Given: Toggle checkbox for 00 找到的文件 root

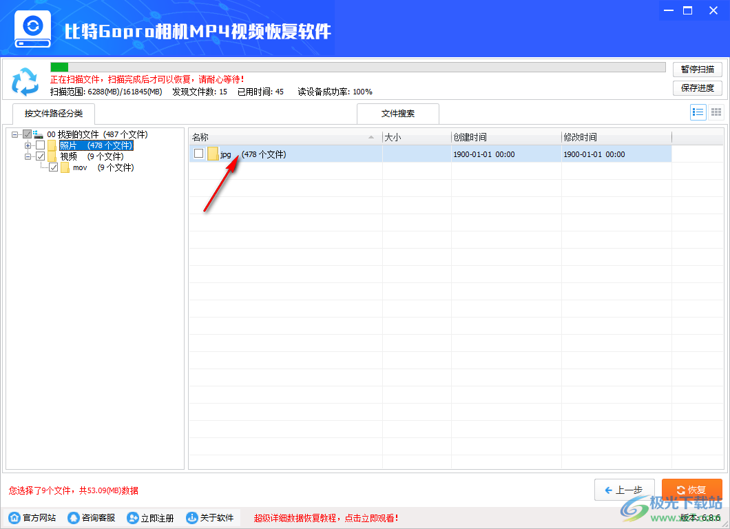Looking at the screenshot, I should point(27,134).
